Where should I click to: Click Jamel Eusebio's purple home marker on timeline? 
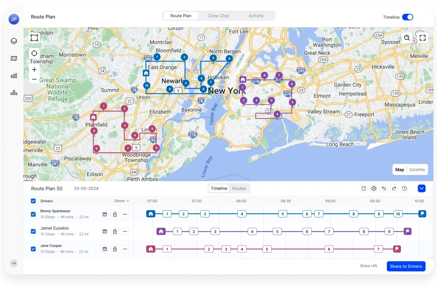[x=161, y=231]
